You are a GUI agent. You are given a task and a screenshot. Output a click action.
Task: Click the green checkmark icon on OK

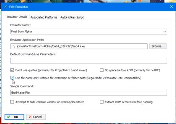[x=9, y=117]
